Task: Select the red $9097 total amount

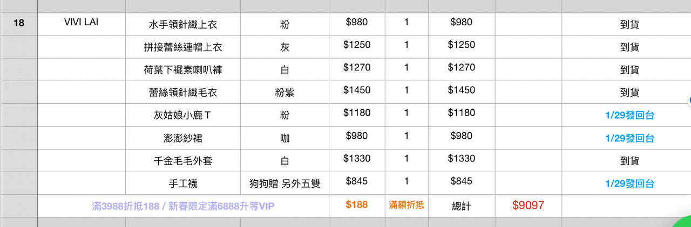Action: click(528, 205)
